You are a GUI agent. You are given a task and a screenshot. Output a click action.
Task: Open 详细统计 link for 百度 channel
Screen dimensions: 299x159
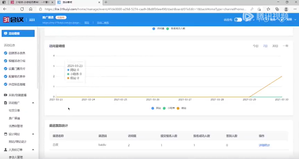pos(264,145)
